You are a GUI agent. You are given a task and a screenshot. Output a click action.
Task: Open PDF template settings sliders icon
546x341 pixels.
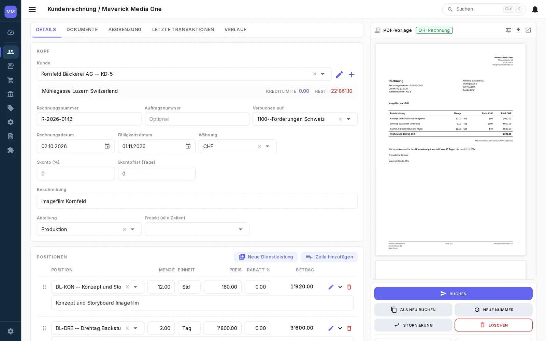tap(508, 30)
